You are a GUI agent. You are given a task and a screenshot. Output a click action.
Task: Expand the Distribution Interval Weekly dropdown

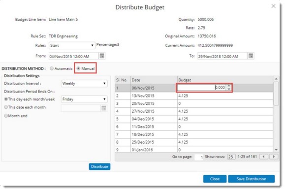84,84
